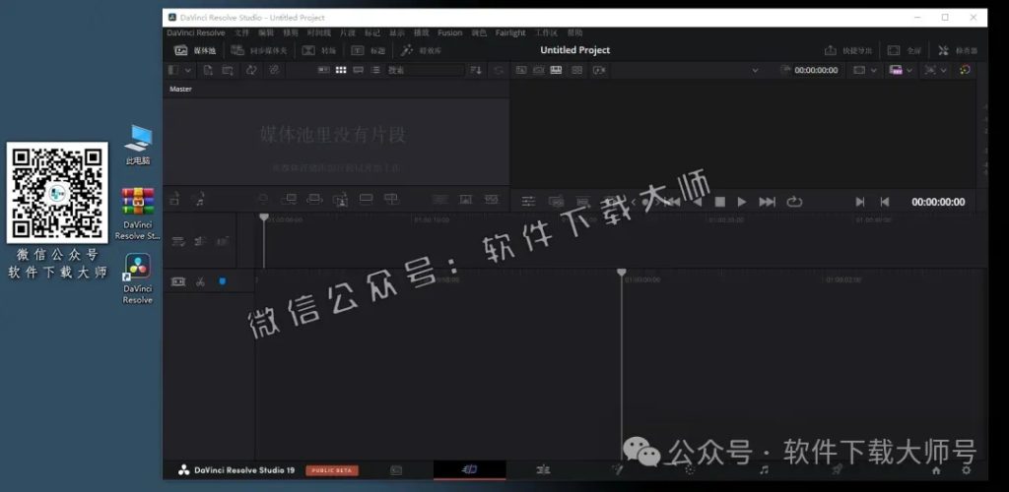Select timeline viewer mode
Image resolution: width=1009 pixels, height=492 pixels.
[558, 70]
